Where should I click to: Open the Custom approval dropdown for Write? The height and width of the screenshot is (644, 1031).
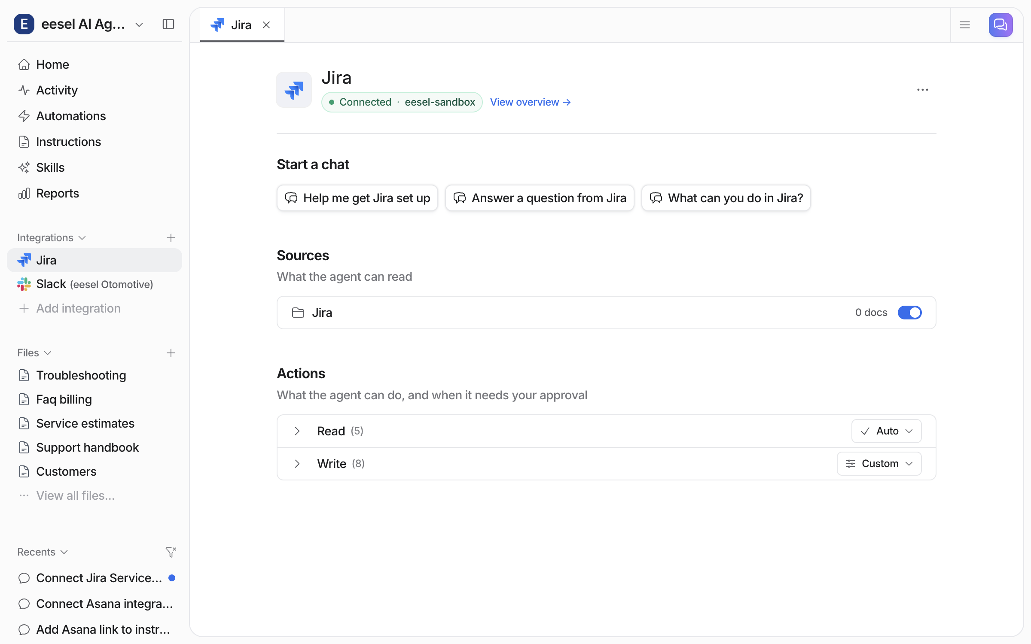click(x=879, y=464)
